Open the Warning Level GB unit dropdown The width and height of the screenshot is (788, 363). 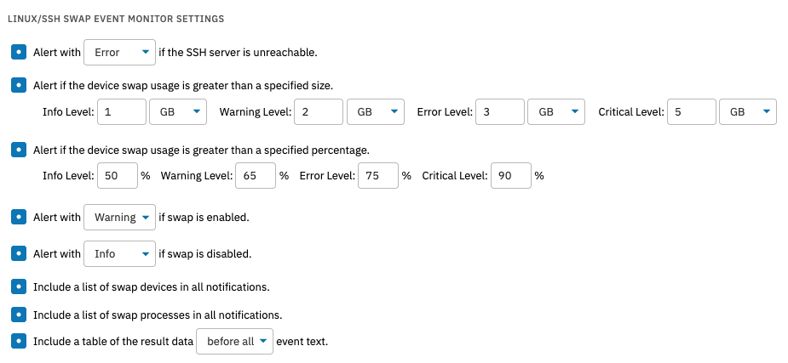pyautogui.click(x=376, y=112)
